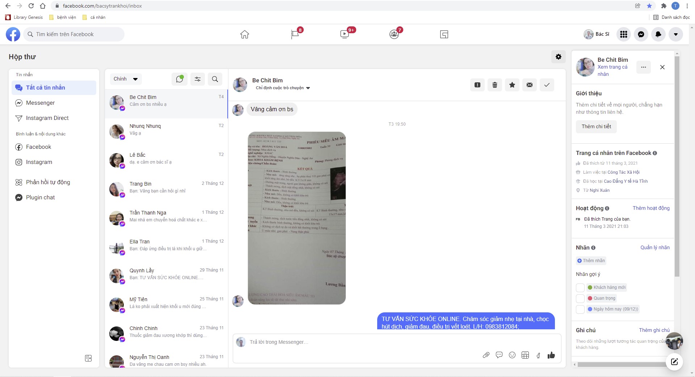Open the emoji picker smiley icon

pyautogui.click(x=512, y=355)
